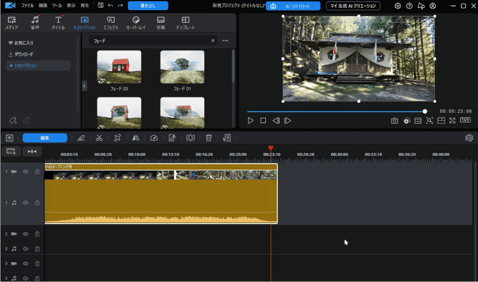
Task: Open the エフェクト effects room
Action: 111,23
